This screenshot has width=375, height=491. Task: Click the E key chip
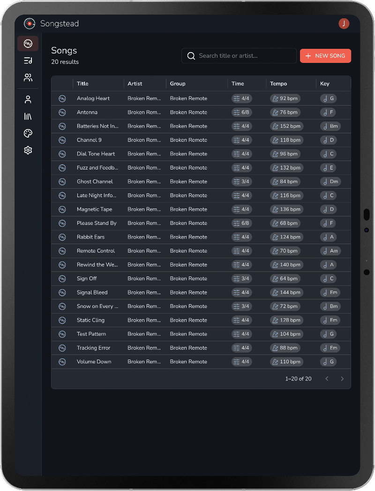tap(328, 168)
